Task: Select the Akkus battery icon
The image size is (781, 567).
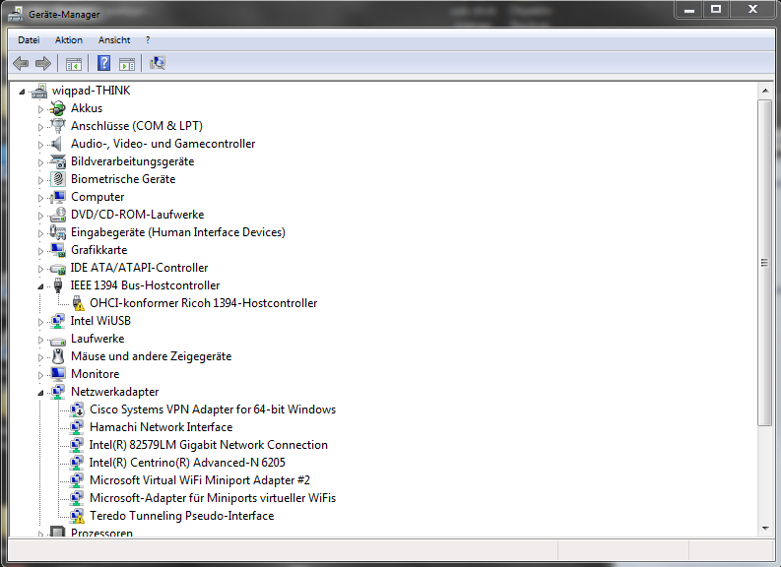Action: pyautogui.click(x=58, y=108)
